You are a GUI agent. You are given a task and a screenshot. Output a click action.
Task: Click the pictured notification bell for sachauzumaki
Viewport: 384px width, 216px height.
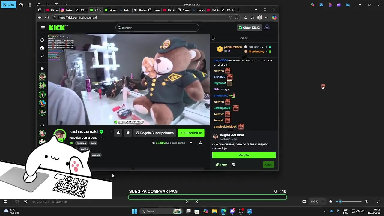coord(118,133)
